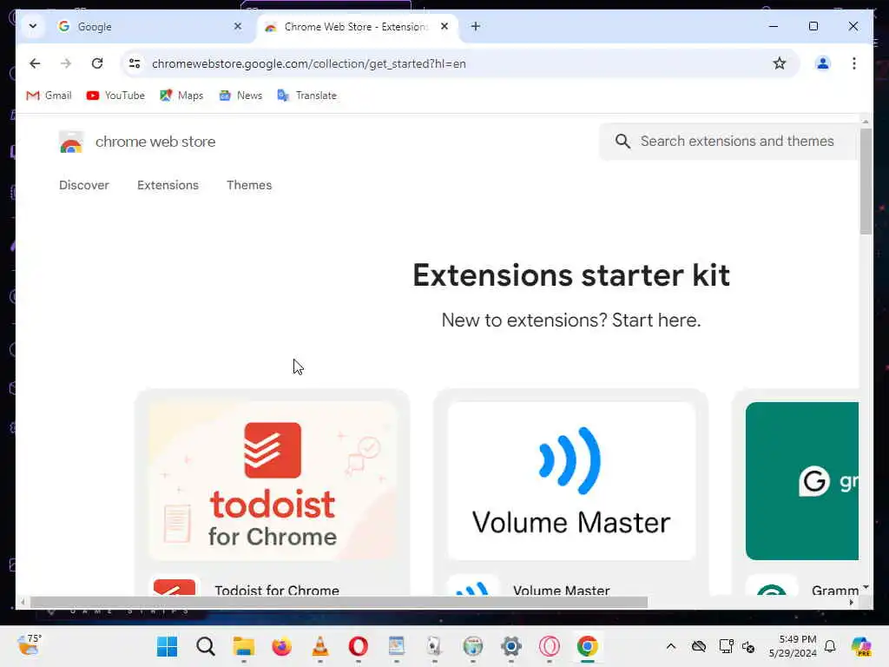Image resolution: width=889 pixels, height=667 pixels.
Task: Select the Chrome Web Store tab
Action: pyautogui.click(x=357, y=27)
